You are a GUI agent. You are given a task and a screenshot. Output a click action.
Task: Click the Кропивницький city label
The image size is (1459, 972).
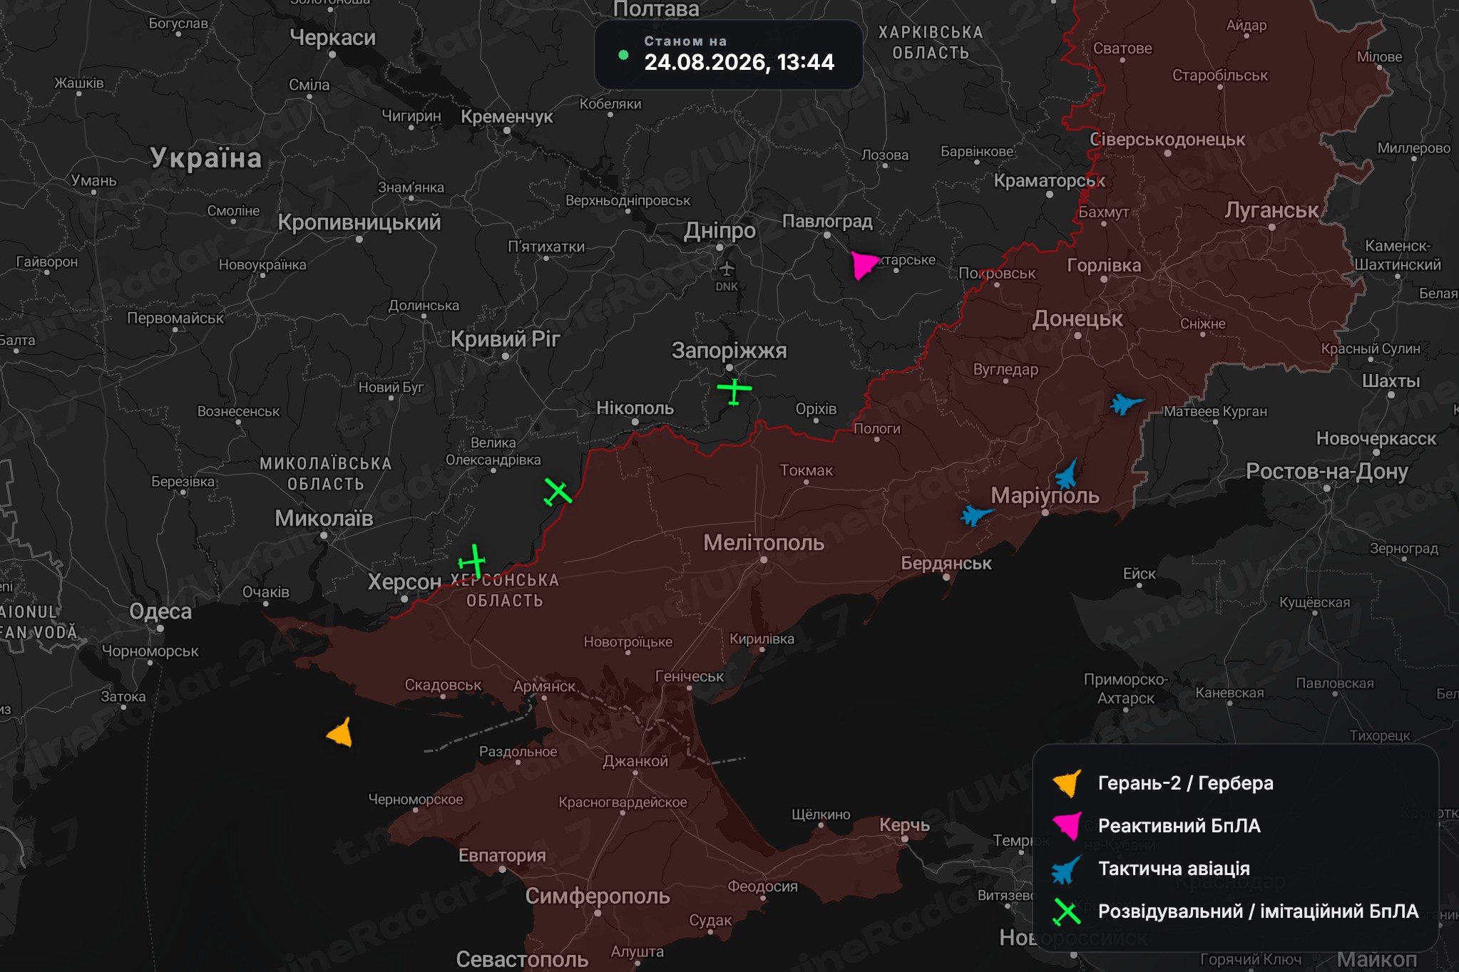pyautogui.click(x=359, y=222)
